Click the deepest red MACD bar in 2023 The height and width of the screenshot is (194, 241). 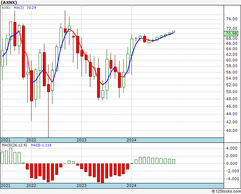click(102, 173)
